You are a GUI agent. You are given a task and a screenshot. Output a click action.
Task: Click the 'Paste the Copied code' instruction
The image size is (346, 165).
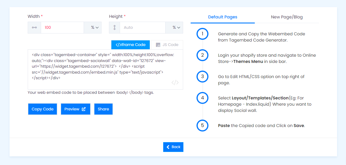pos(261,126)
